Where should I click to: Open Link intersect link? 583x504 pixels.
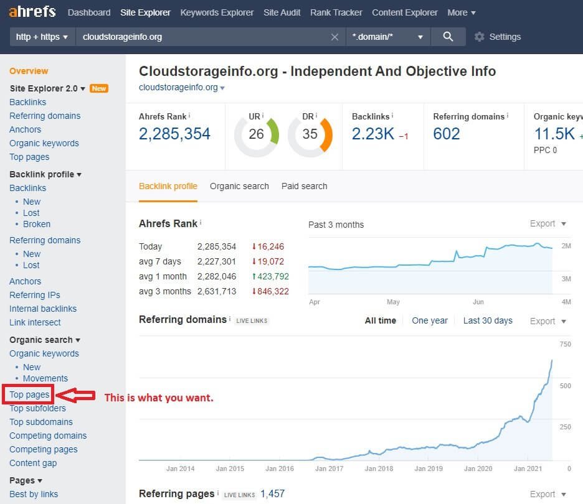click(35, 322)
